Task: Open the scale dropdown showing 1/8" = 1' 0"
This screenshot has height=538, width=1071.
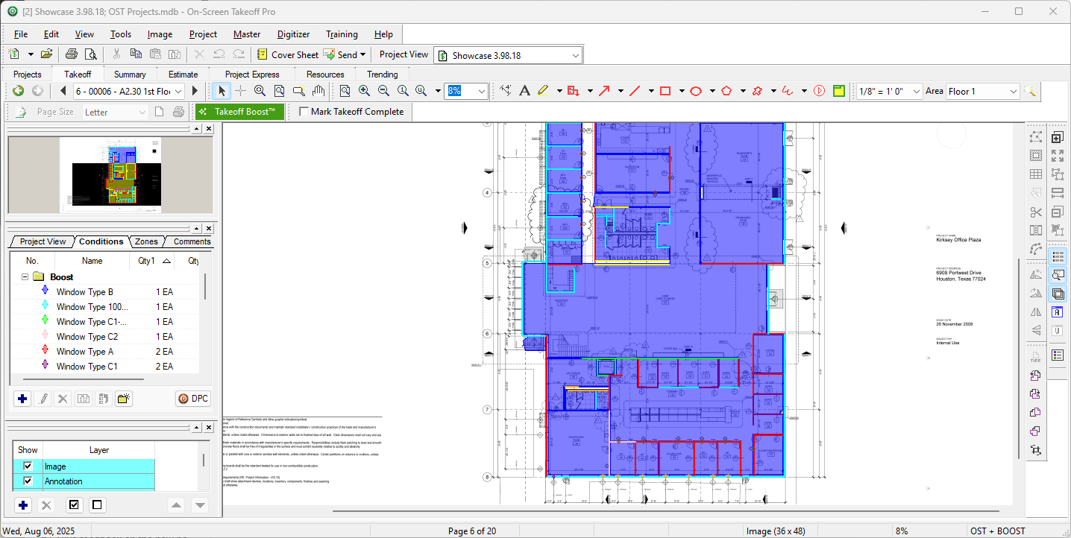Action: point(916,92)
